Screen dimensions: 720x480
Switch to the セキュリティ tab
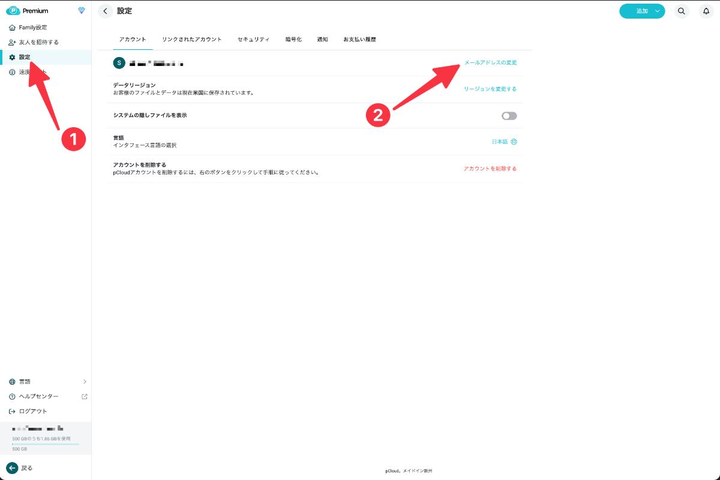253,40
